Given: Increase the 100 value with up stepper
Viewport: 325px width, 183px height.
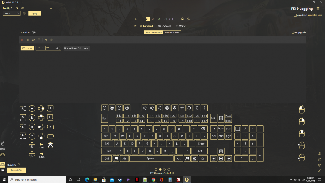Looking at the screenshot, I should pos(60,47).
